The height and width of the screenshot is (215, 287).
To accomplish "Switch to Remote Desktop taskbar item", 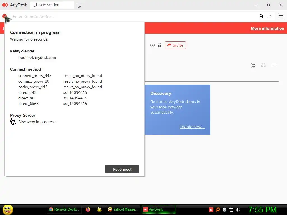I will [64, 209].
